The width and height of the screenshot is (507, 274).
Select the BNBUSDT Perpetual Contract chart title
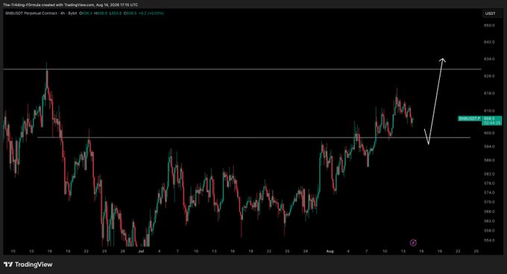[40, 13]
